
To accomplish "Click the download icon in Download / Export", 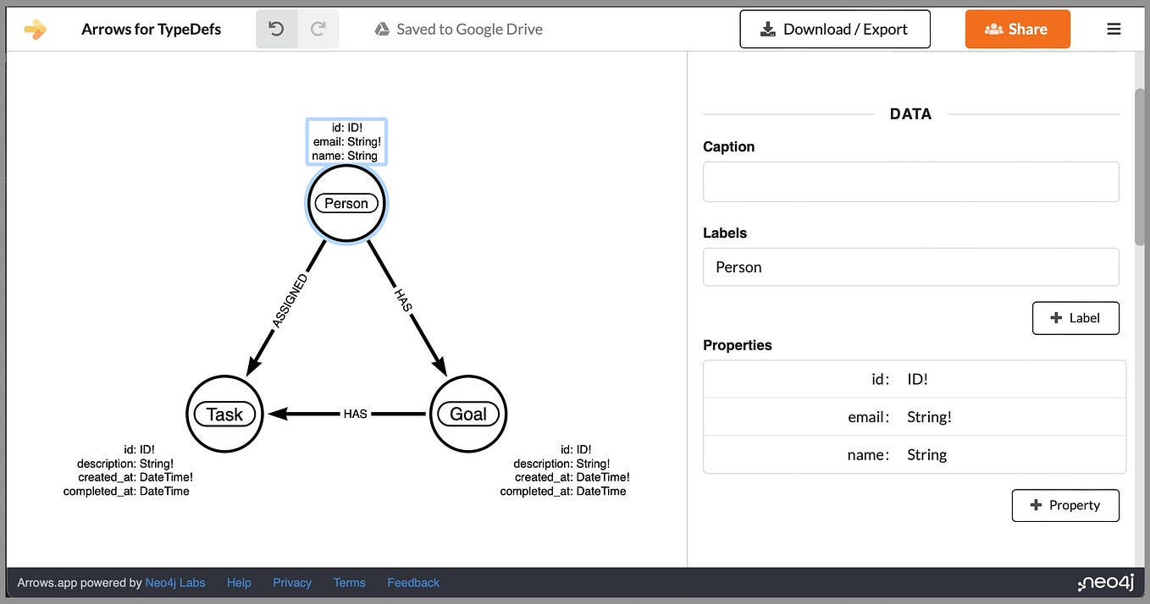I will (x=767, y=28).
